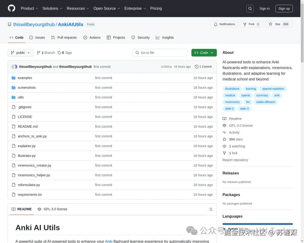Viewport: 304px width, 243px height.
Task: Click the Report repository link
Action: click(x=235, y=160)
